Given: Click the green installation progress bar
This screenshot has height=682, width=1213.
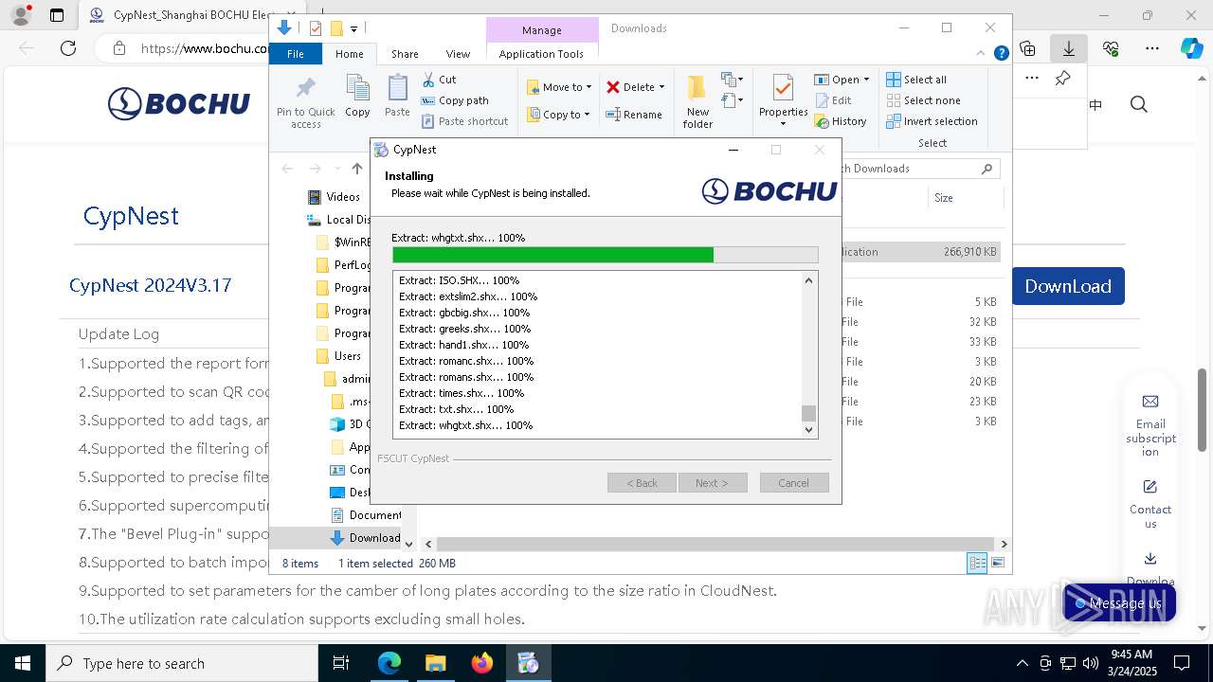Looking at the screenshot, I should point(605,255).
